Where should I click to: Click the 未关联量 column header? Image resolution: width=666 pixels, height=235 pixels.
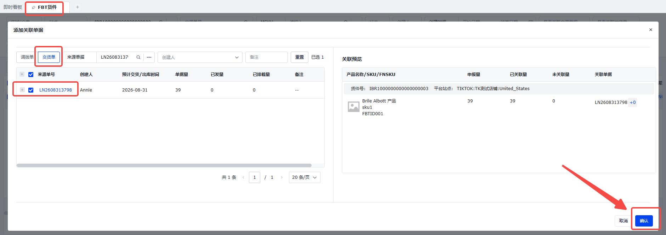click(561, 75)
